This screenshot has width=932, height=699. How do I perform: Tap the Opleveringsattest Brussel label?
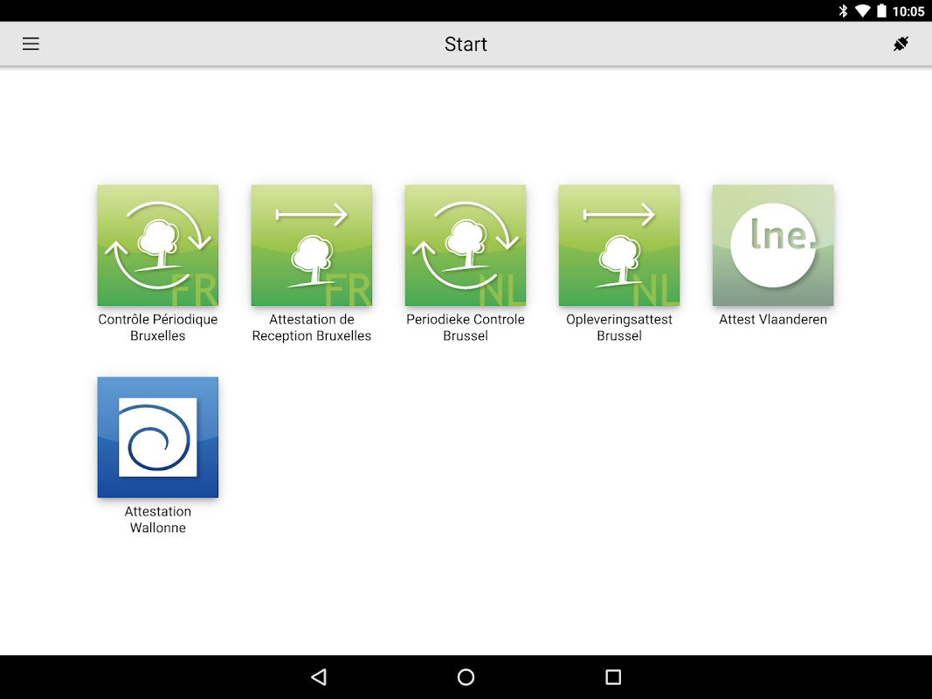tap(618, 328)
